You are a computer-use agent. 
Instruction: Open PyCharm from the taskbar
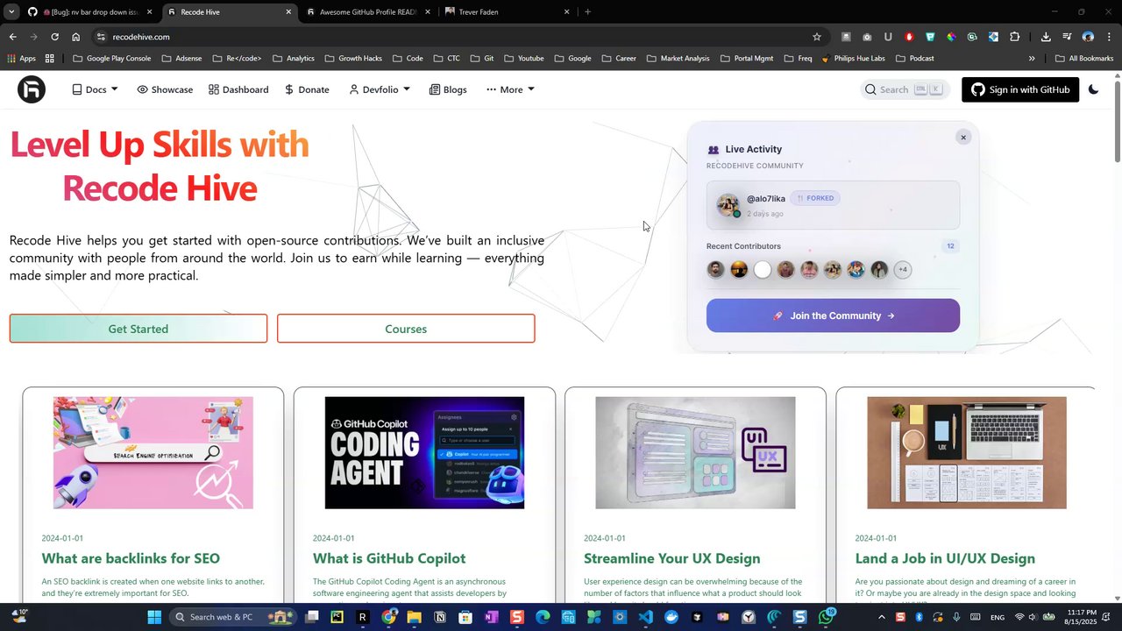click(x=337, y=617)
